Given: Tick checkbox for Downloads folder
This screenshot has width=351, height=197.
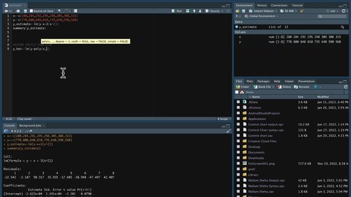Looking at the screenshot, I should pos(238,158).
